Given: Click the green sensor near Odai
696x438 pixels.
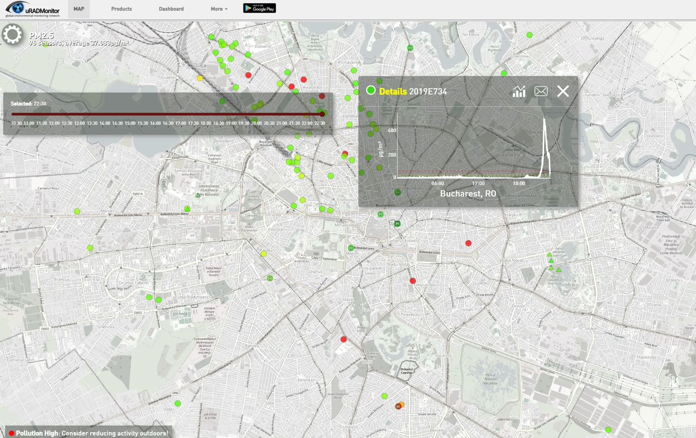Looking at the screenshot, I should pos(178,403).
